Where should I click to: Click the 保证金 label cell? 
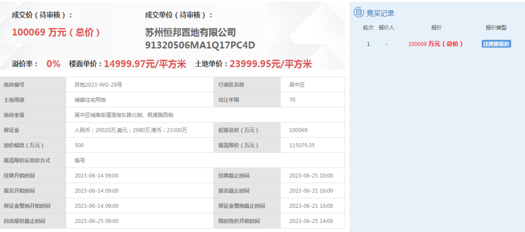point(33,130)
